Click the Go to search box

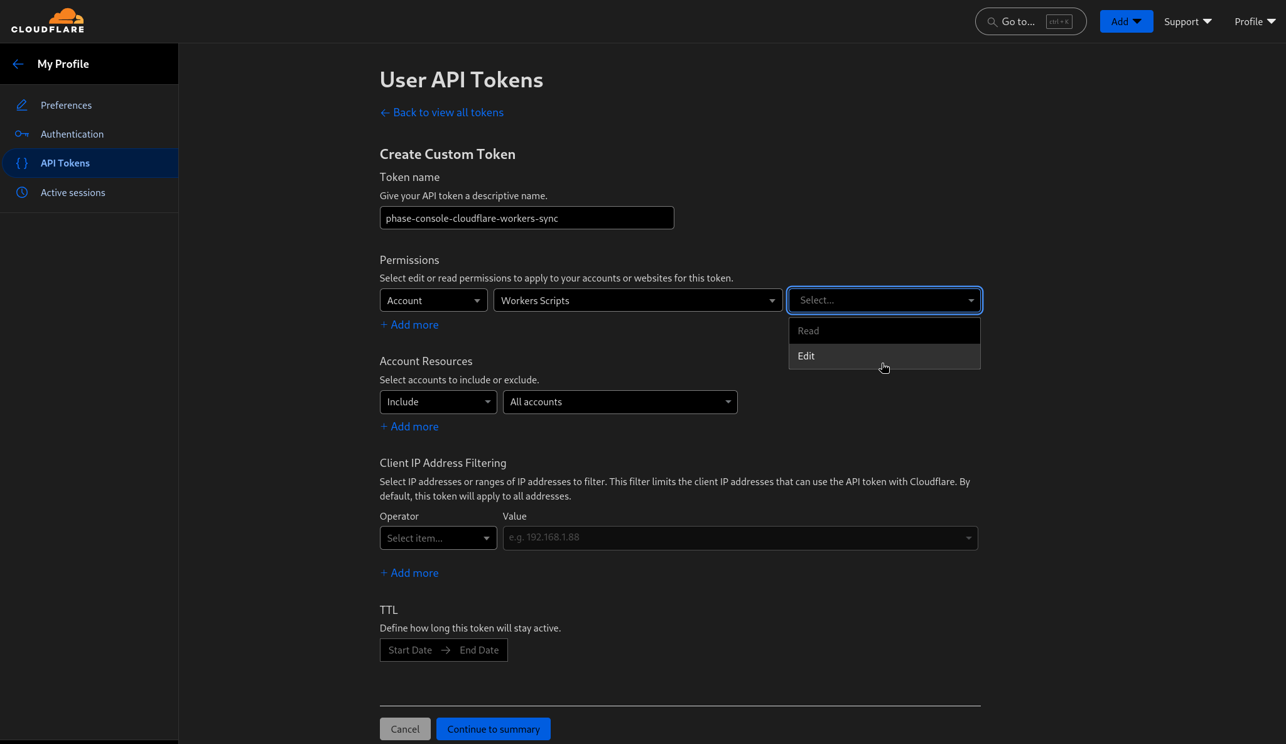coord(1030,21)
